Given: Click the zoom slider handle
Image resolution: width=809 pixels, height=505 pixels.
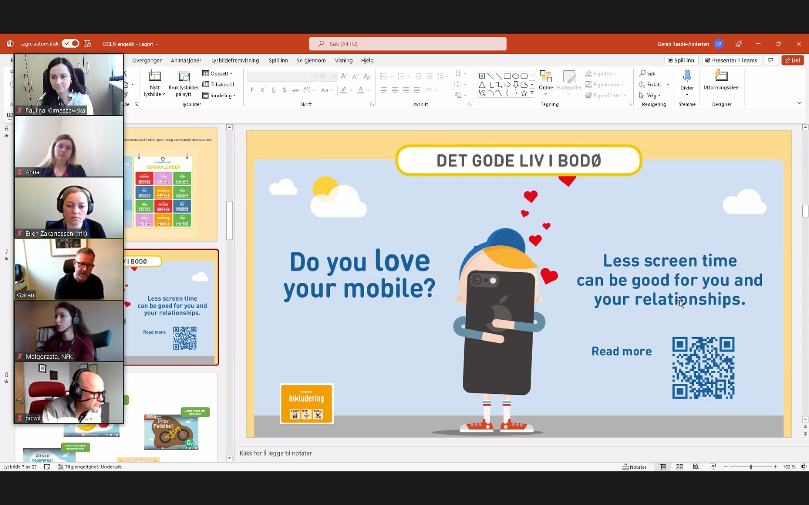Looking at the screenshot, I should click(x=751, y=467).
